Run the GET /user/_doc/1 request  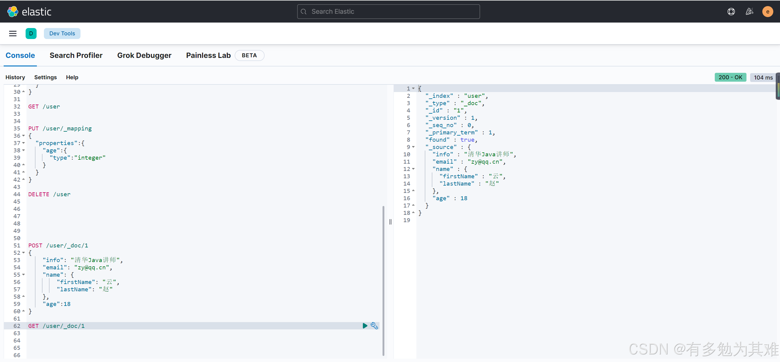point(365,326)
